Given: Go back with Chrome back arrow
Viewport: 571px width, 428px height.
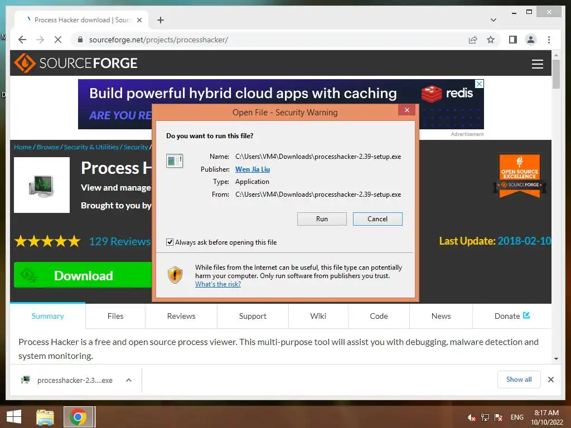Looking at the screenshot, I should [x=22, y=40].
